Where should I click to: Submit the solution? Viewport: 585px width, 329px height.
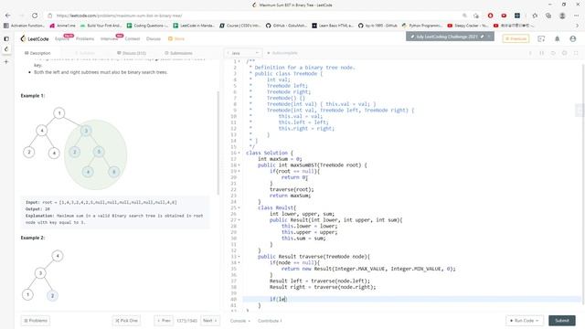tap(562, 321)
